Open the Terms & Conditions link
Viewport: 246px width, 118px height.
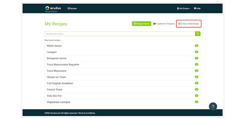point(87,113)
